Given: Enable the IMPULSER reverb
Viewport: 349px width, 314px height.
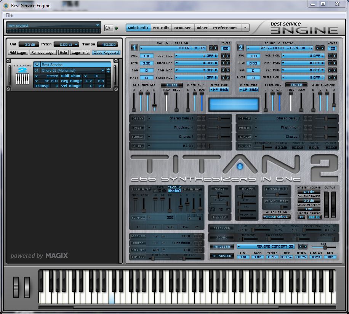Looking at the screenshot, I should pyautogui.click(x=222, y=246).
